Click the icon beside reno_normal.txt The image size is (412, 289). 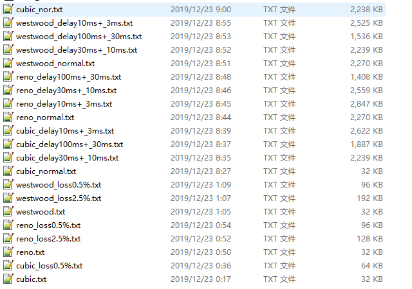(8, 117)
